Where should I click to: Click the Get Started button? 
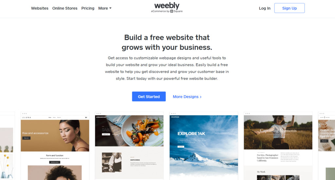pyautogui.click(x=149, y=97)
